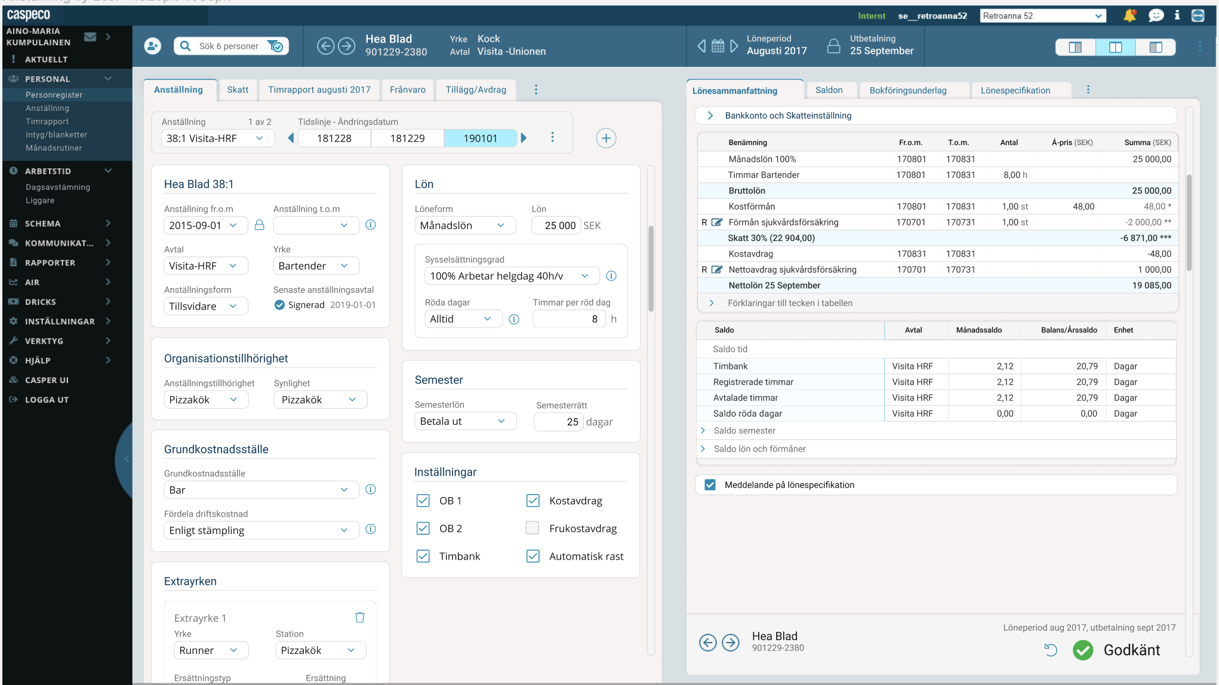Switch to Saldon tab
The image size is (1219, 685).
click(829, 90)
